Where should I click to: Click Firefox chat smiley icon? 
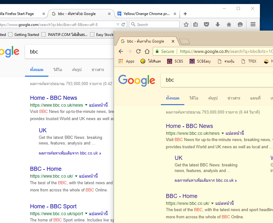point(240,24)
